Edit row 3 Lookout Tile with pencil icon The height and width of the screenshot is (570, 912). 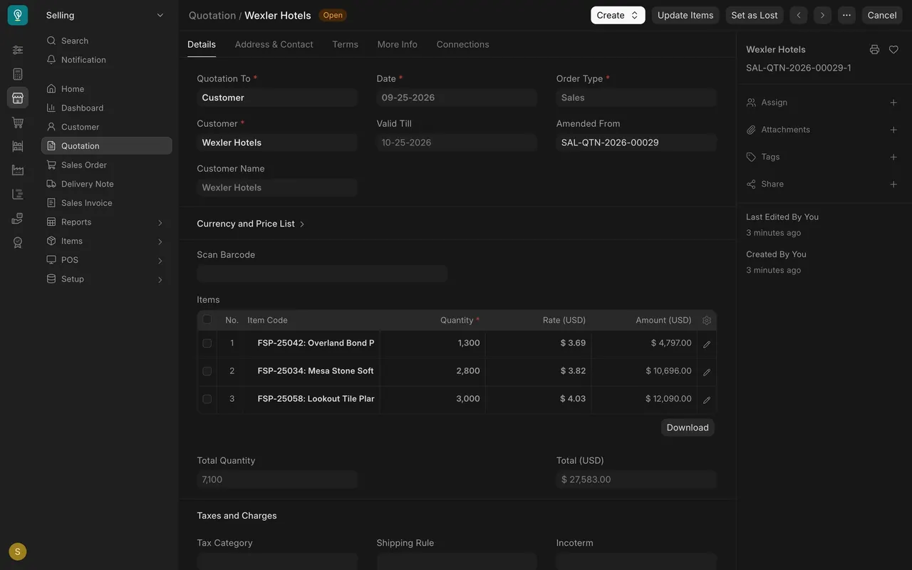point(707,400)
